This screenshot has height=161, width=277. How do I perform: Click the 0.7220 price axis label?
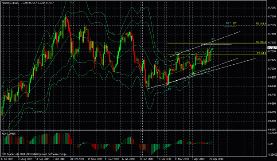272,51
